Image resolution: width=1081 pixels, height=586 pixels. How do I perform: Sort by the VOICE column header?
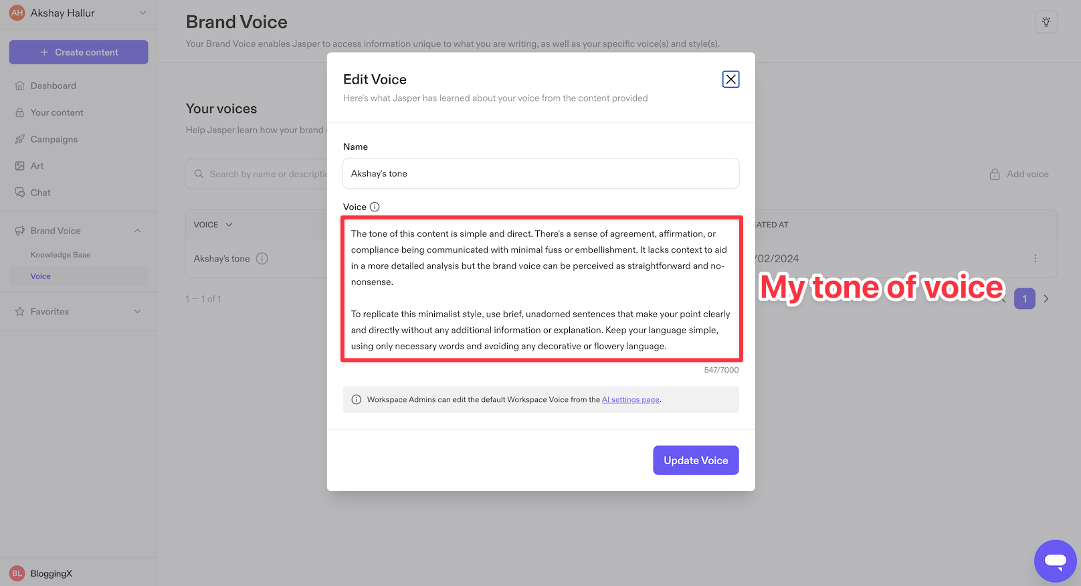coord(213,225)
